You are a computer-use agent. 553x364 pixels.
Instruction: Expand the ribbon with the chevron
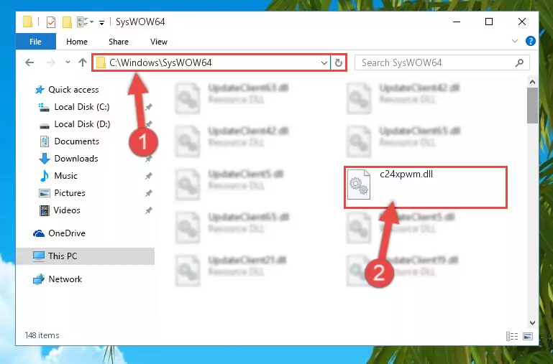pyautogui.click(x=515, y=41)
